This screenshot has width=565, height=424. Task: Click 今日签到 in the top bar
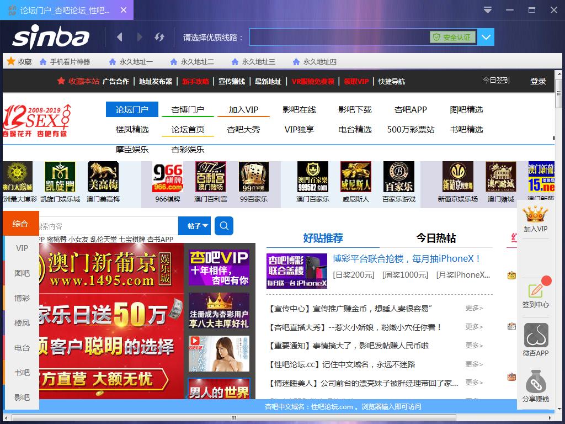click(x=496, y=81)
